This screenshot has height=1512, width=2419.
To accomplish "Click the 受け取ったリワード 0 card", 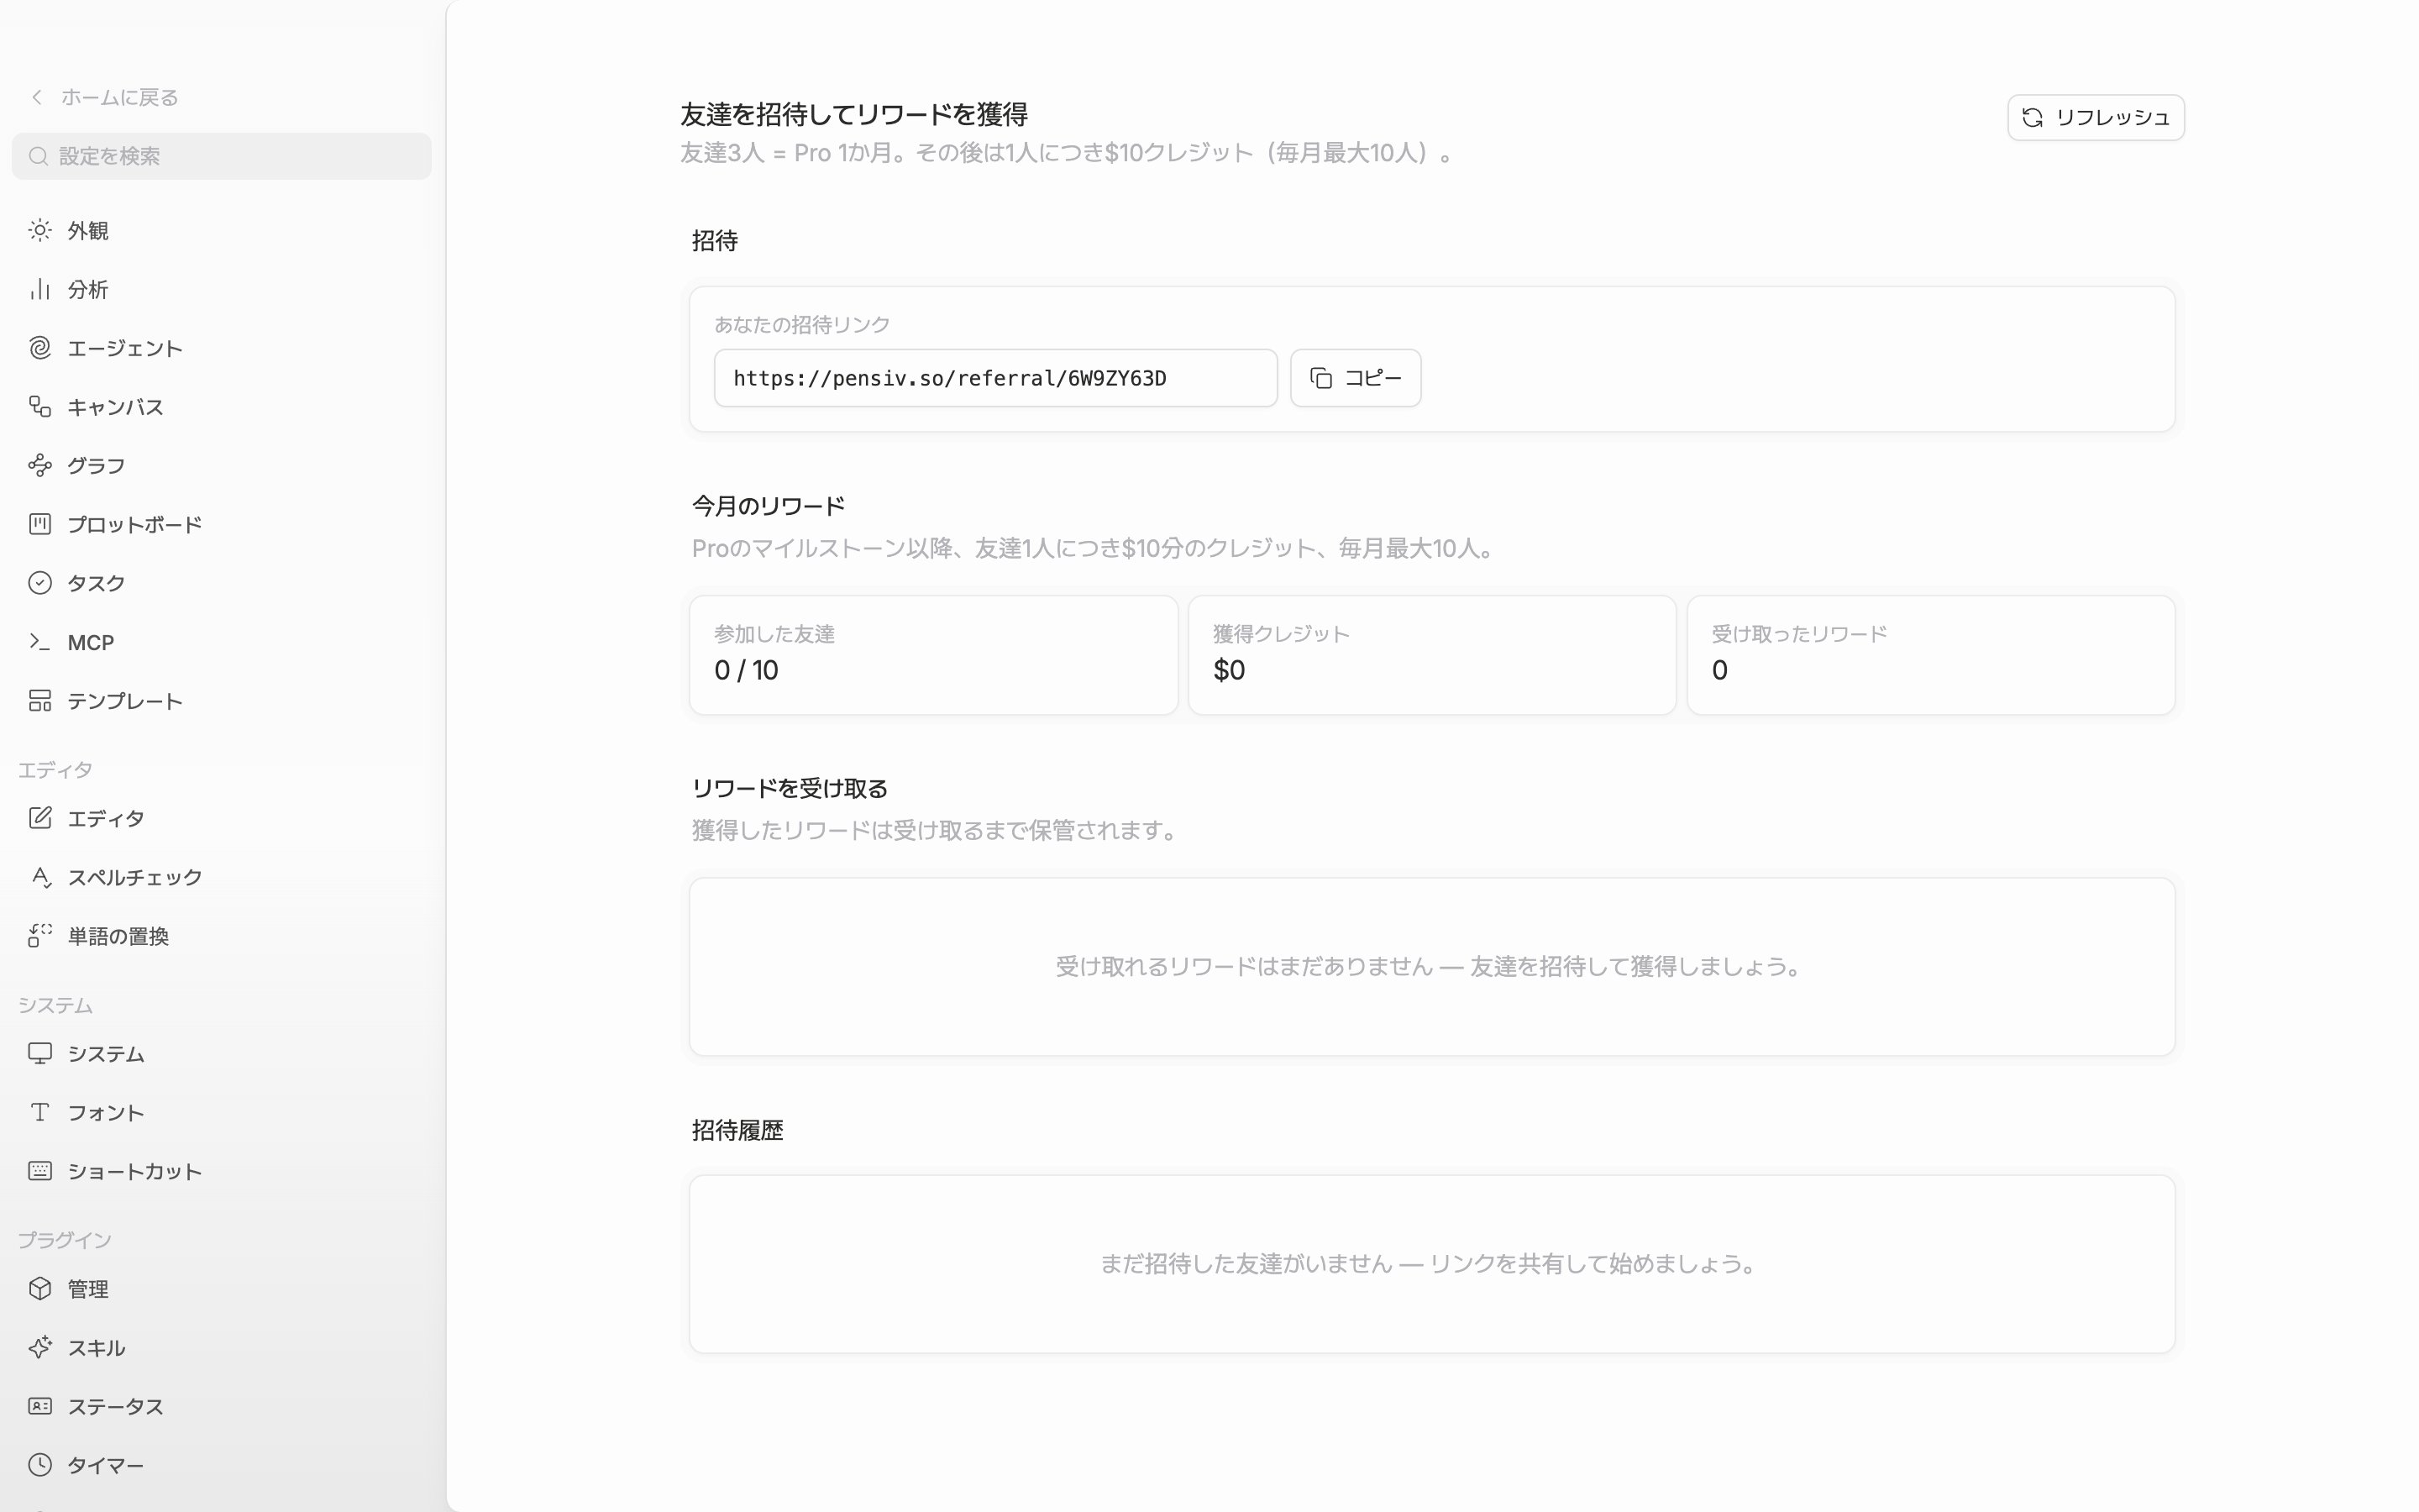I will point(1930,655).
